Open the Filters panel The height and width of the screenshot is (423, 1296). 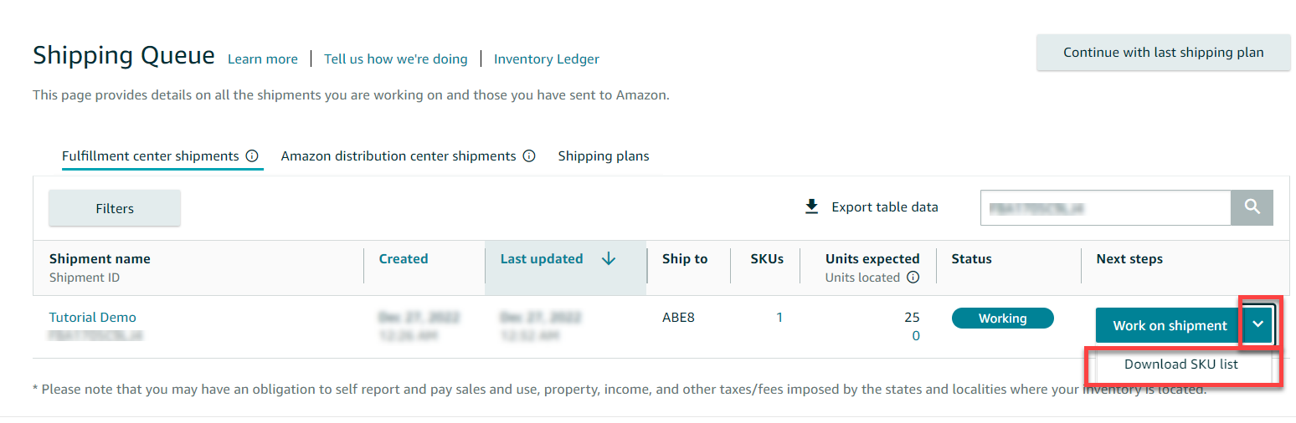(x=115, y=208)
